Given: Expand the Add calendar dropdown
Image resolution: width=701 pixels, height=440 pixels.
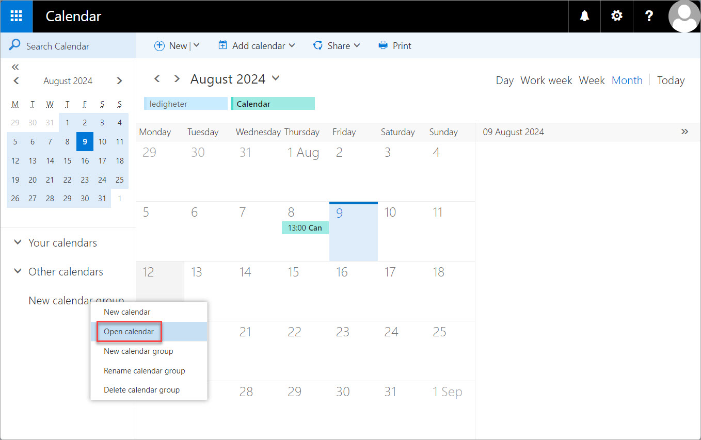Looking at the screenshot, I should tap(292, 45).
